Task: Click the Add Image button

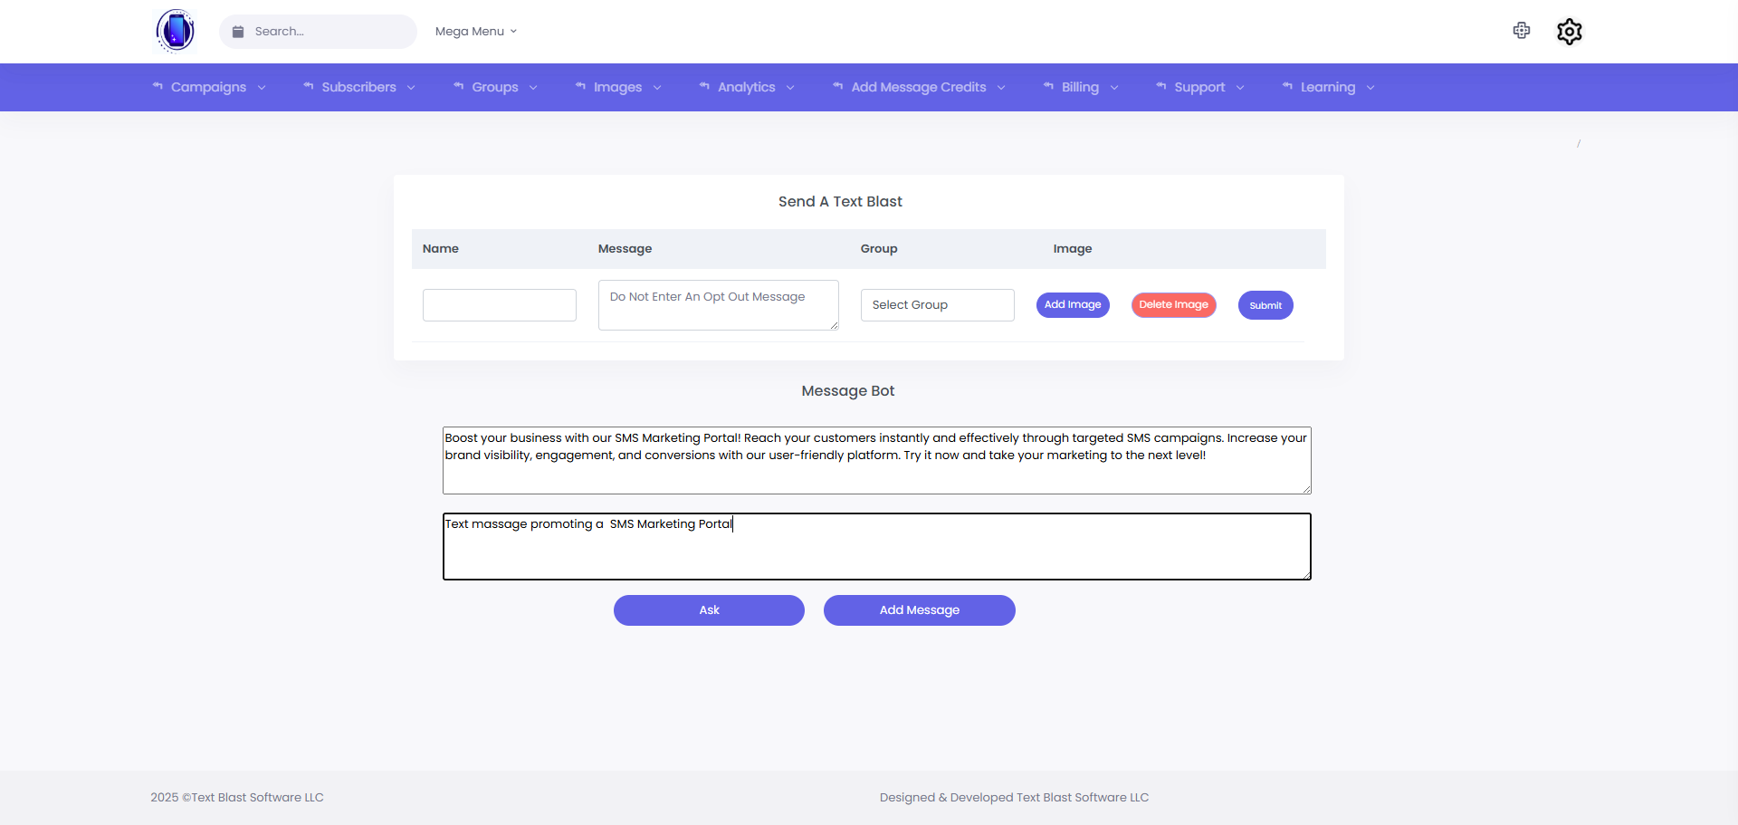Action: point(1073,305)
